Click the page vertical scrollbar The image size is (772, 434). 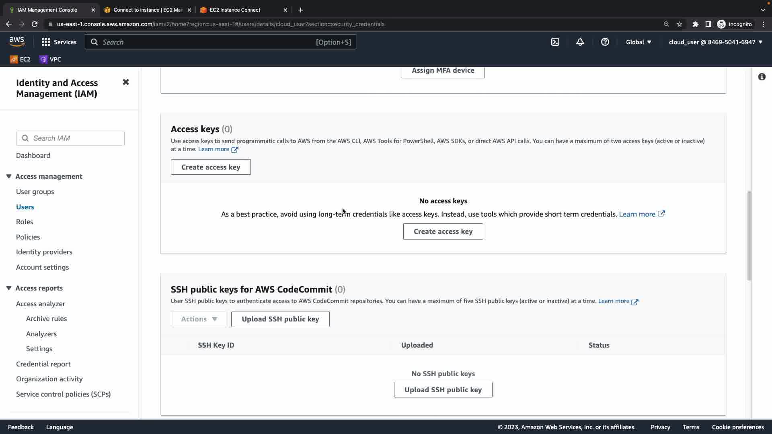tap(749, 235)
